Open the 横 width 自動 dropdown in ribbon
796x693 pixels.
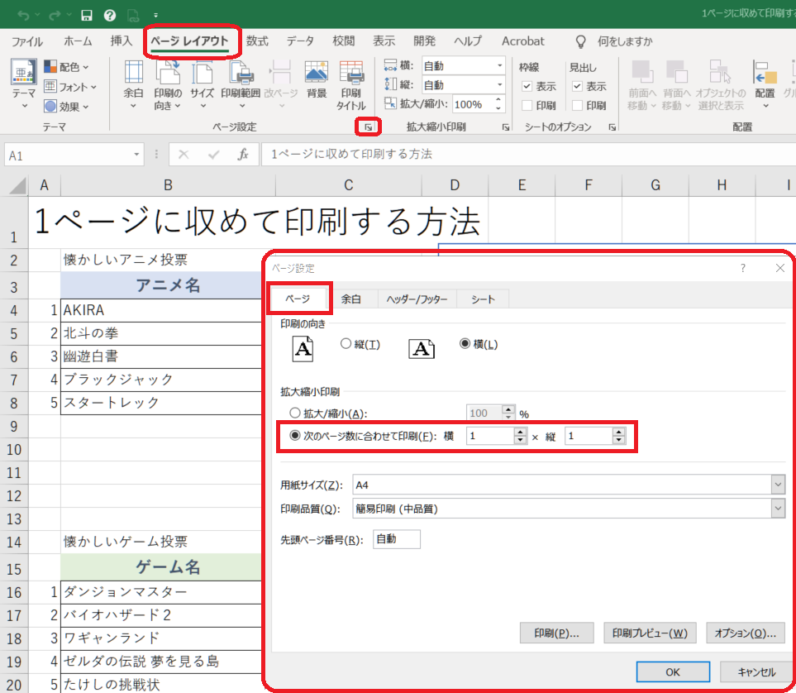coord(500,65)
